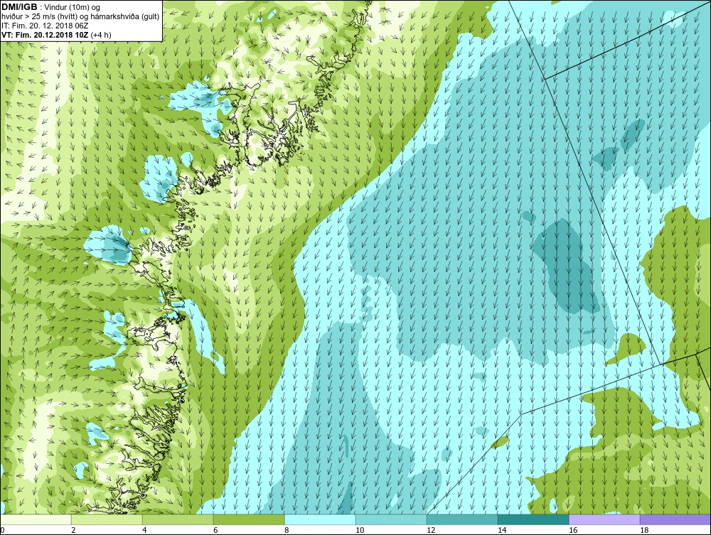This screenshot has width=711, height=535.
Task: Click the legend label '8'
Action: pos(287,530)
